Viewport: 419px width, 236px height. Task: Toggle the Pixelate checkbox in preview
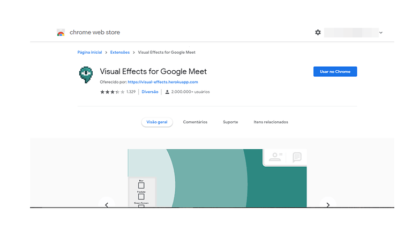click(141, 197)
